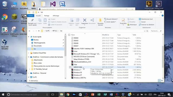Click the Nouveau dossier icon
173x97 pixels.
(100, 20)
